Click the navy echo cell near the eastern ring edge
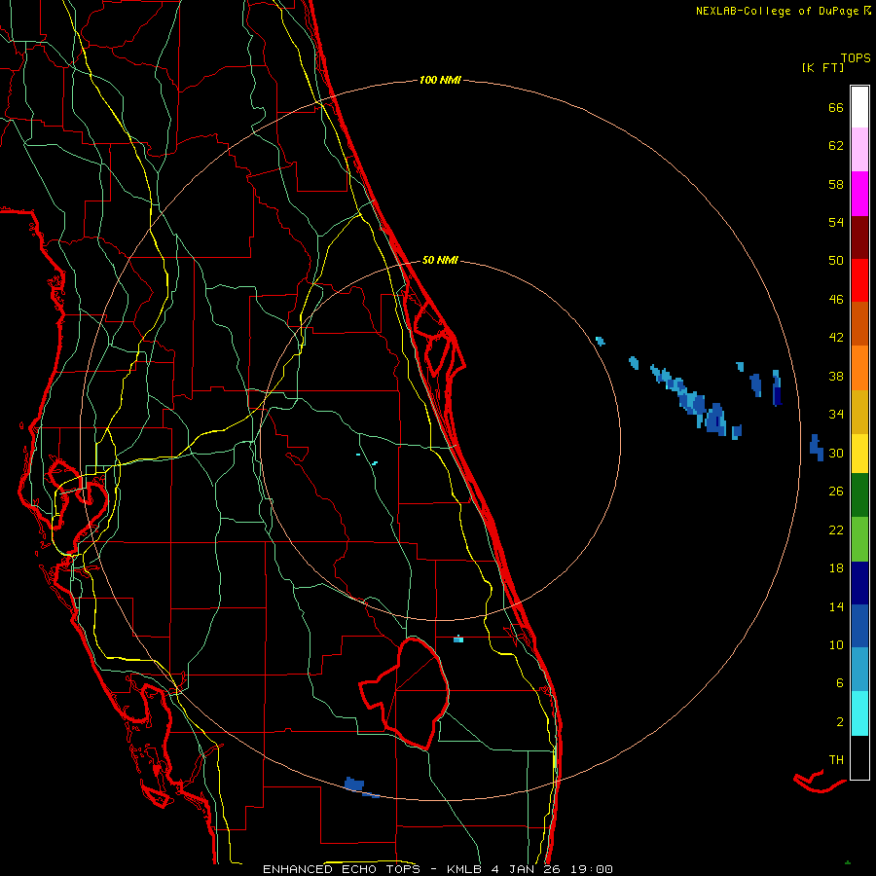This screenshot has height=876, width=876. (x=777, y=387)
